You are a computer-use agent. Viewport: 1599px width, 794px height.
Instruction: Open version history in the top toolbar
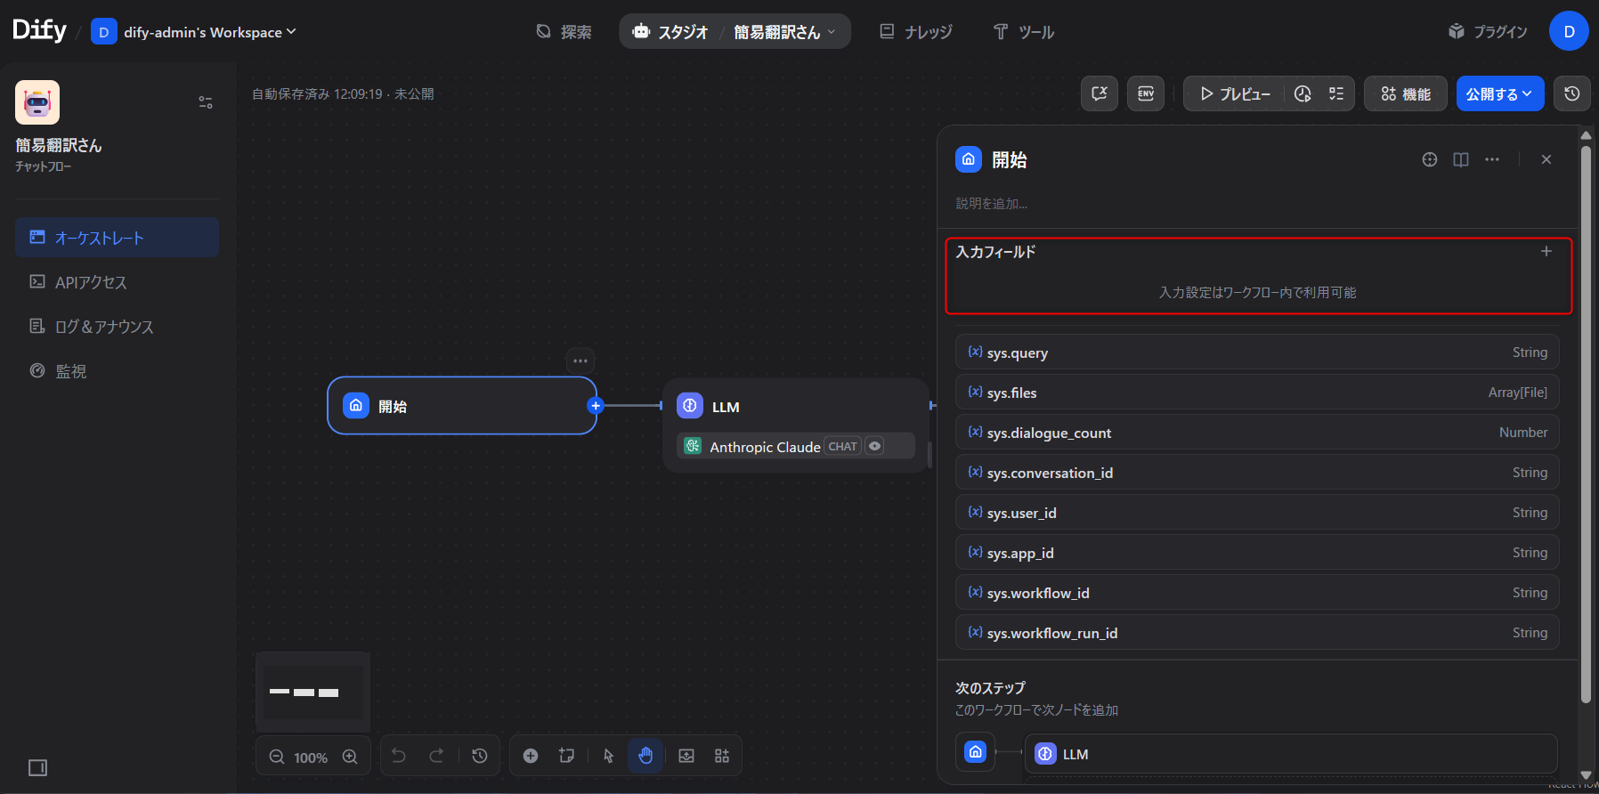pos(1571,93)
